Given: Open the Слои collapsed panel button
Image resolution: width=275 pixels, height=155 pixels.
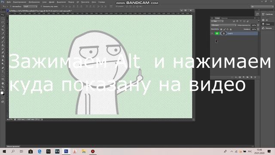Looking at the screenshot, I should (x=267, y=24).
